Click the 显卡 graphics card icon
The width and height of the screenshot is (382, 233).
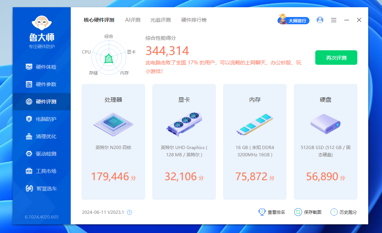click(184, 124)
